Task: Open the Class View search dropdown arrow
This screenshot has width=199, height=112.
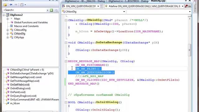Action: (48, 10)
